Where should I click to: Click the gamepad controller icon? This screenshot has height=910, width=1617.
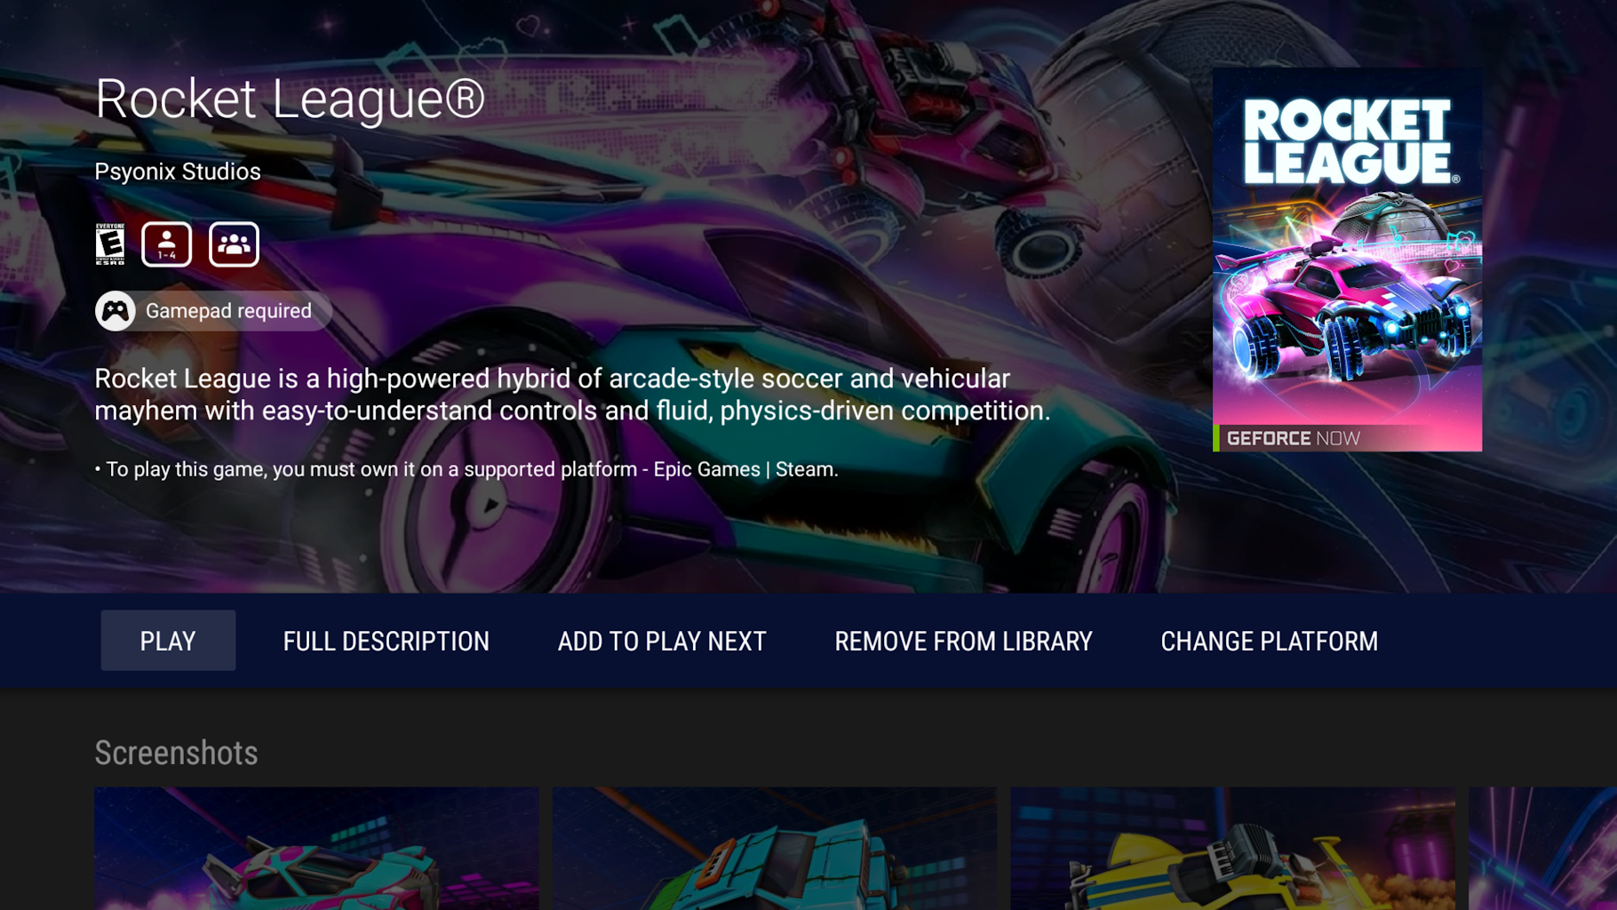click(x=115, y=311)
